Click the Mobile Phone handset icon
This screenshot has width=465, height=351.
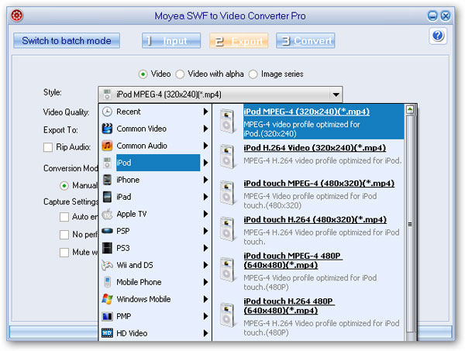click(x=108, y=282)
